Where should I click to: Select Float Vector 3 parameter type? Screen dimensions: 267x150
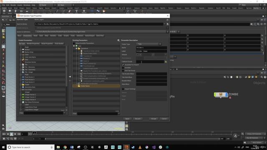tap(30, 80)
